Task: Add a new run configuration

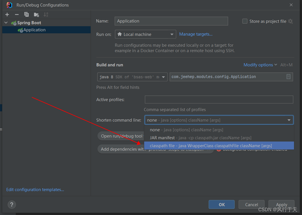Action: click(7, 15)
